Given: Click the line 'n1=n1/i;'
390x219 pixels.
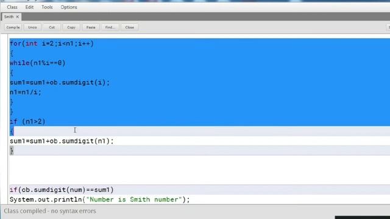Looking at the screenshot, I should tap(26, 92).
